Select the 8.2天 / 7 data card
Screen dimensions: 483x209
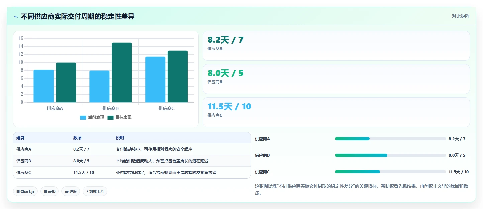336,46
